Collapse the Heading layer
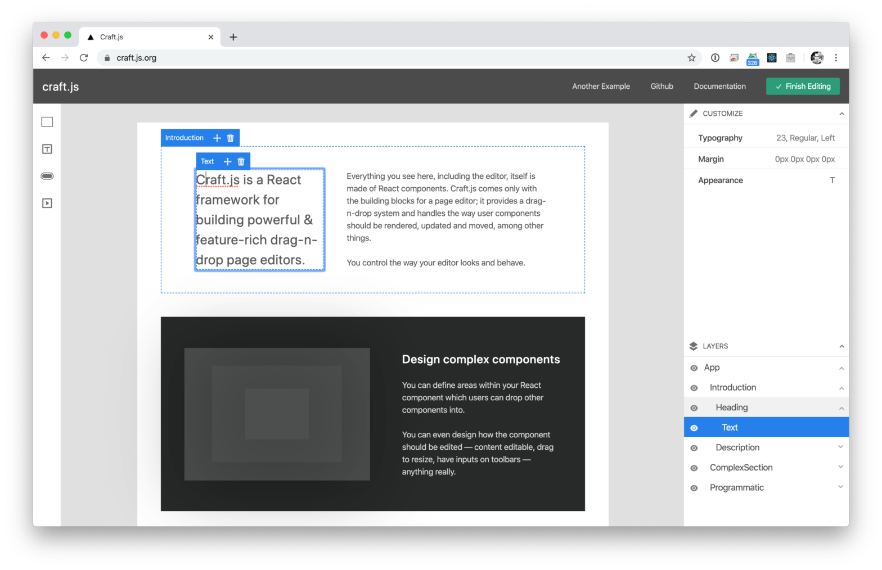 [x=841, y=408]
